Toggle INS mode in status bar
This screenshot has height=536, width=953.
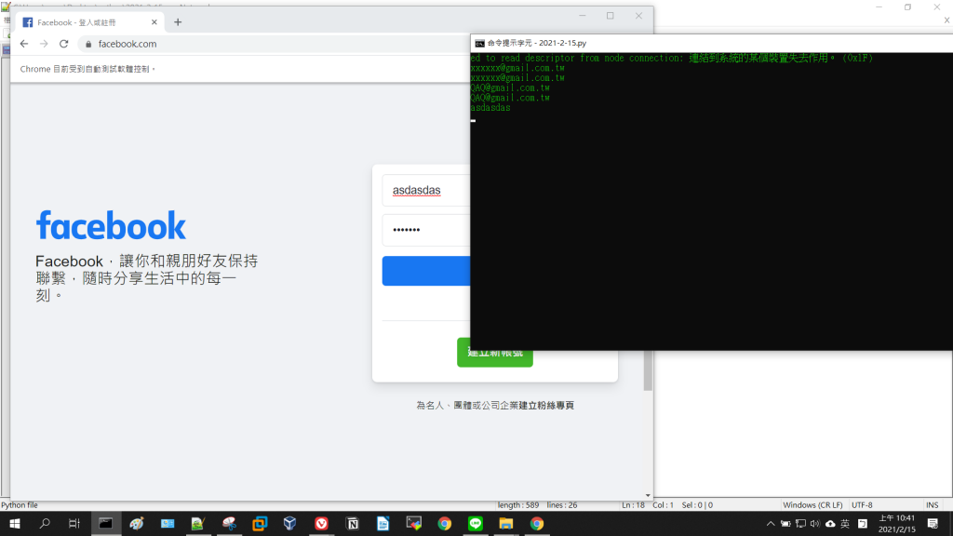click(932, 505)
